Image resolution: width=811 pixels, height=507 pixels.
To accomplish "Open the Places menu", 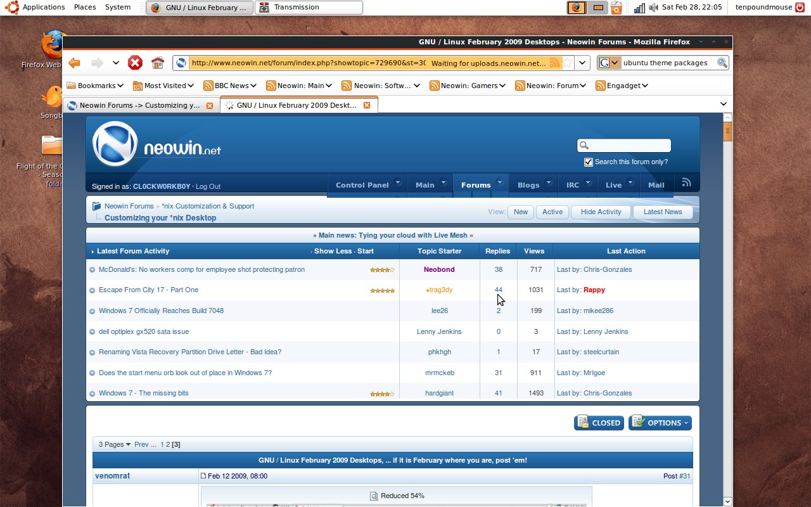I will [x=85, y=7].
